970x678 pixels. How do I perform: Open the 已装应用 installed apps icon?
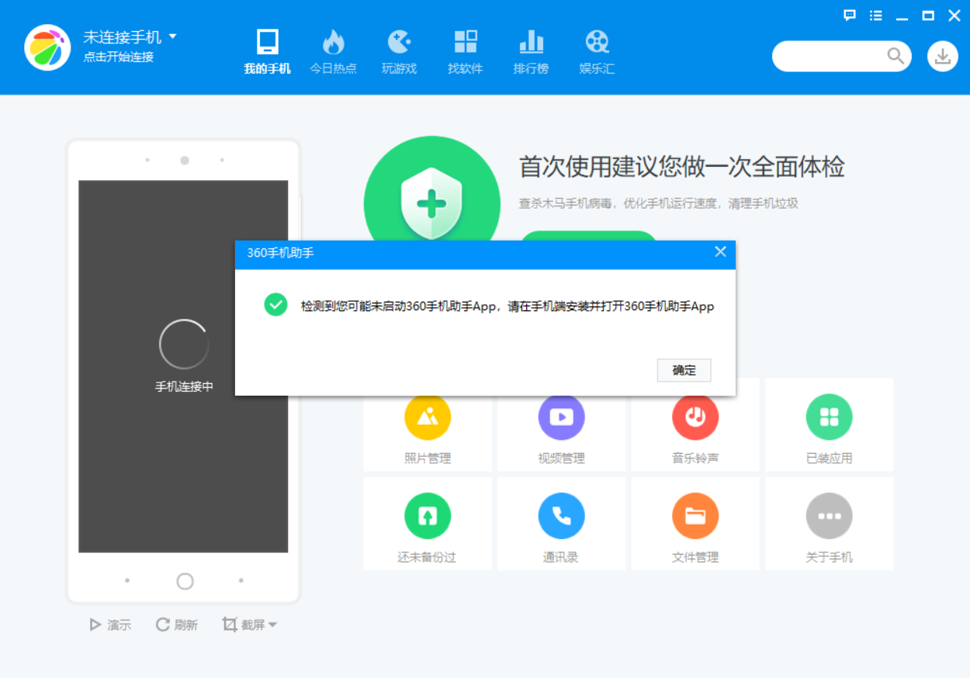[829, 417]
